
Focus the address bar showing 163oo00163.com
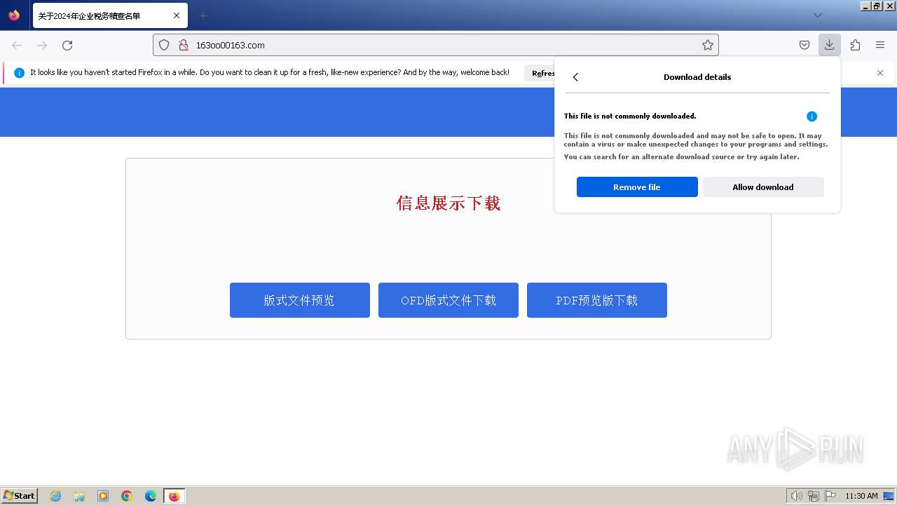436,45
